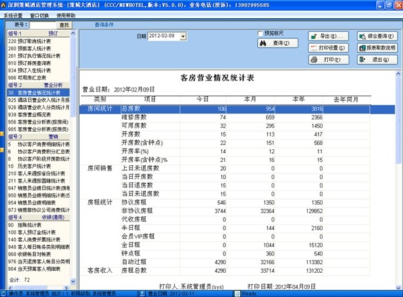Click the 非协议房租 row label

tap(137, 211)
